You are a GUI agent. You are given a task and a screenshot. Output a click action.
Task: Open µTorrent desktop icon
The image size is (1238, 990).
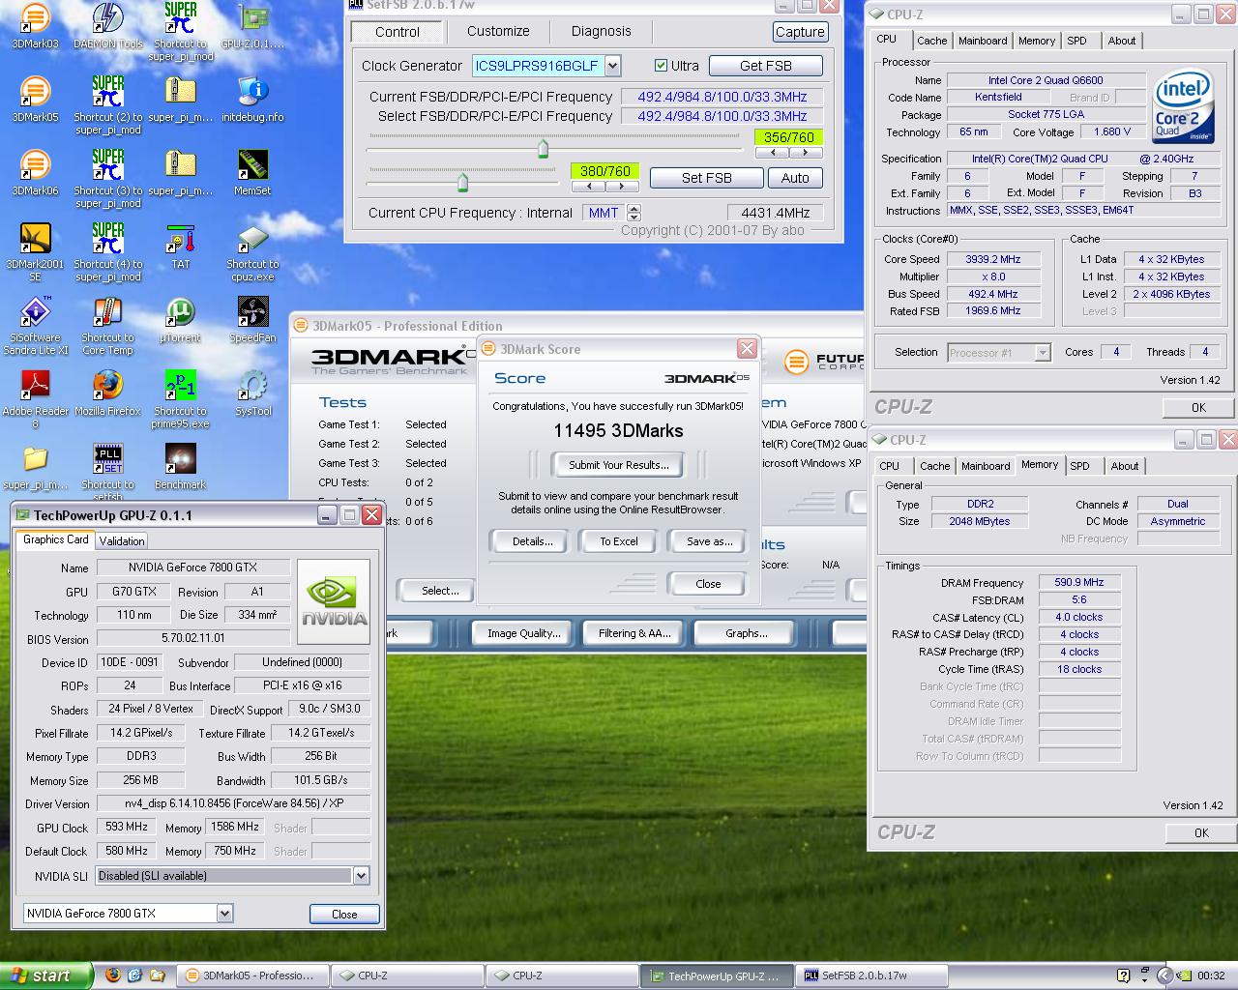(x=180, y=320)
